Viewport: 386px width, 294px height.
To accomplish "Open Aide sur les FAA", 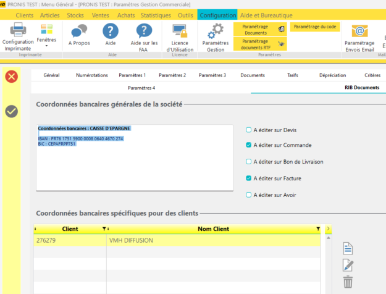I will [x=144, y=31].
